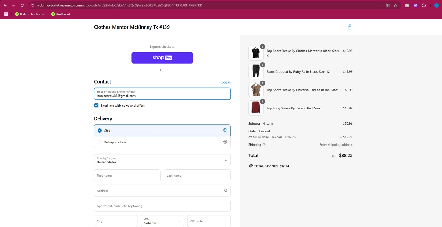
Task: Open the apps grid in bookmarks bar
Action: (6, 14)
